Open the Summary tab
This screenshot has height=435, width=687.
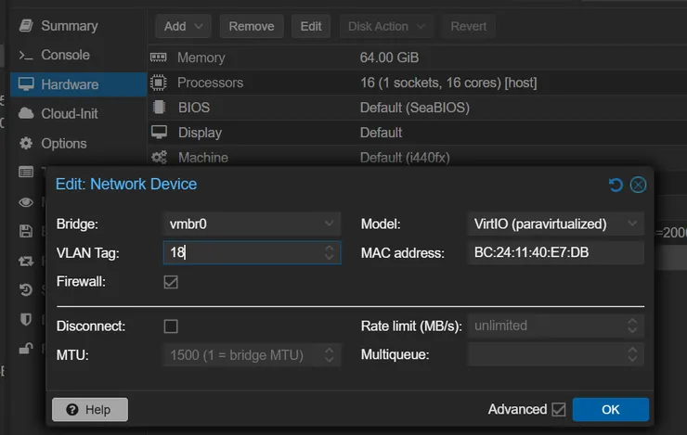pyautogui.click(x=69, y=26)
